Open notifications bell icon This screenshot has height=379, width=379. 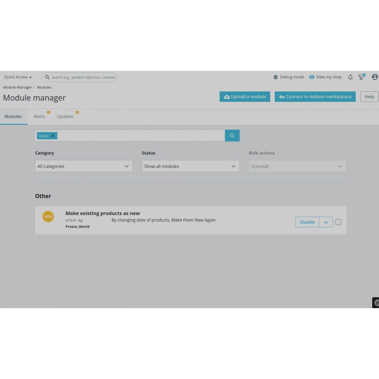(350, 77)
